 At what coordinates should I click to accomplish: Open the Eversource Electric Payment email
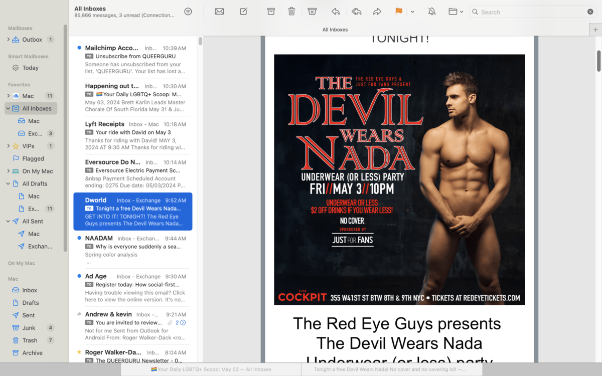(x=133, y=173)
